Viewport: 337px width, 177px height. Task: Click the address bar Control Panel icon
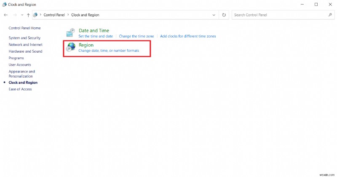point(36,15)
